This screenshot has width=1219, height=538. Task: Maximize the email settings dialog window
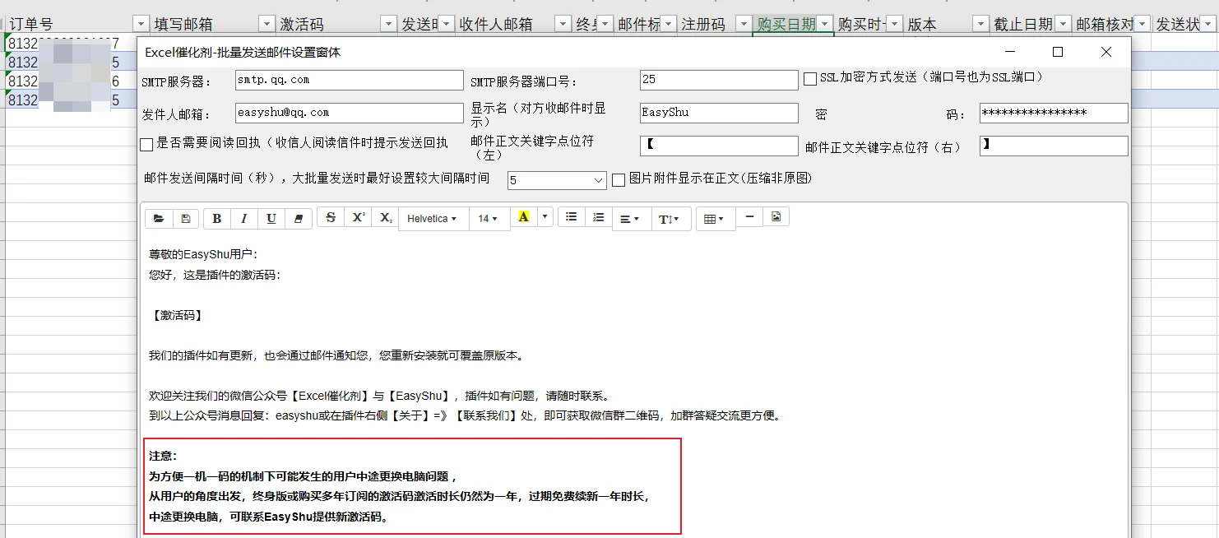1058,52
